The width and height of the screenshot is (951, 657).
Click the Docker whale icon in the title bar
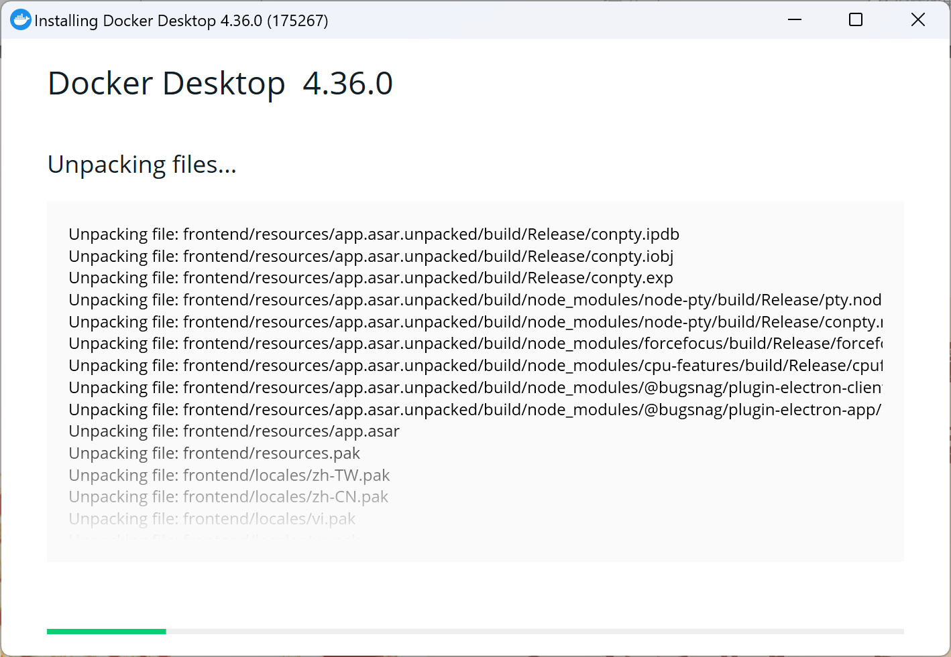click(x=20, y=19)
